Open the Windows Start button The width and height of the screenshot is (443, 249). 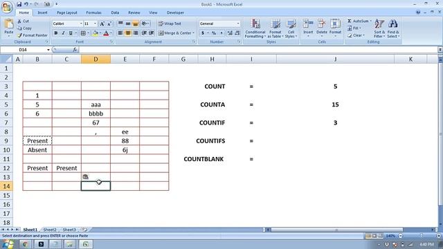(x=8, y=244)
